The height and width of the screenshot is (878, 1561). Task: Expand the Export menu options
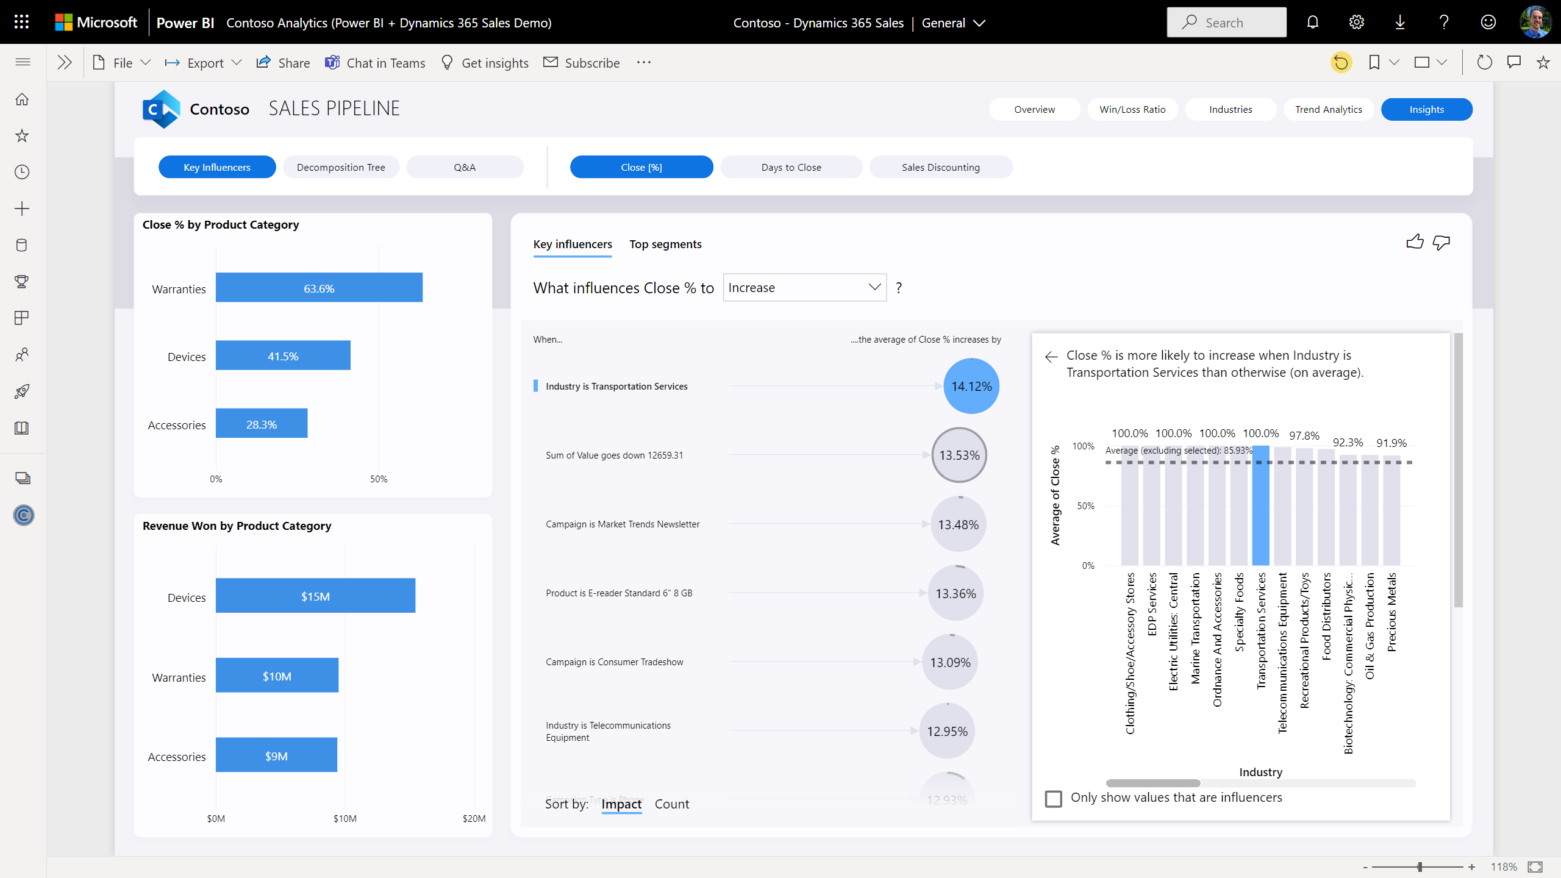click(x=238, y=62)
